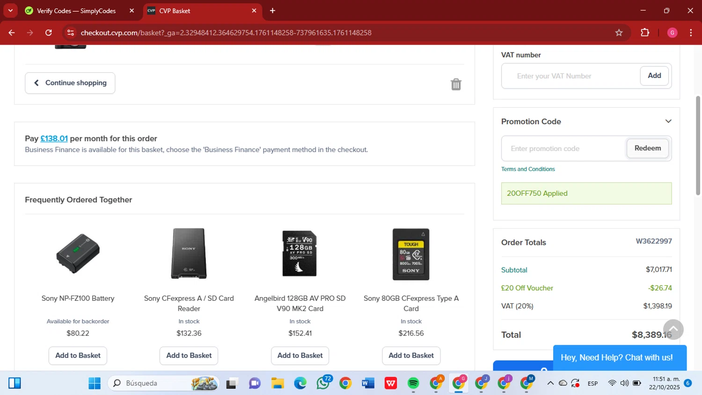Screen dimensions: 702x395
Task: Open Sony CFexpress A / SD Card Reader title
Action: point(189,304)
